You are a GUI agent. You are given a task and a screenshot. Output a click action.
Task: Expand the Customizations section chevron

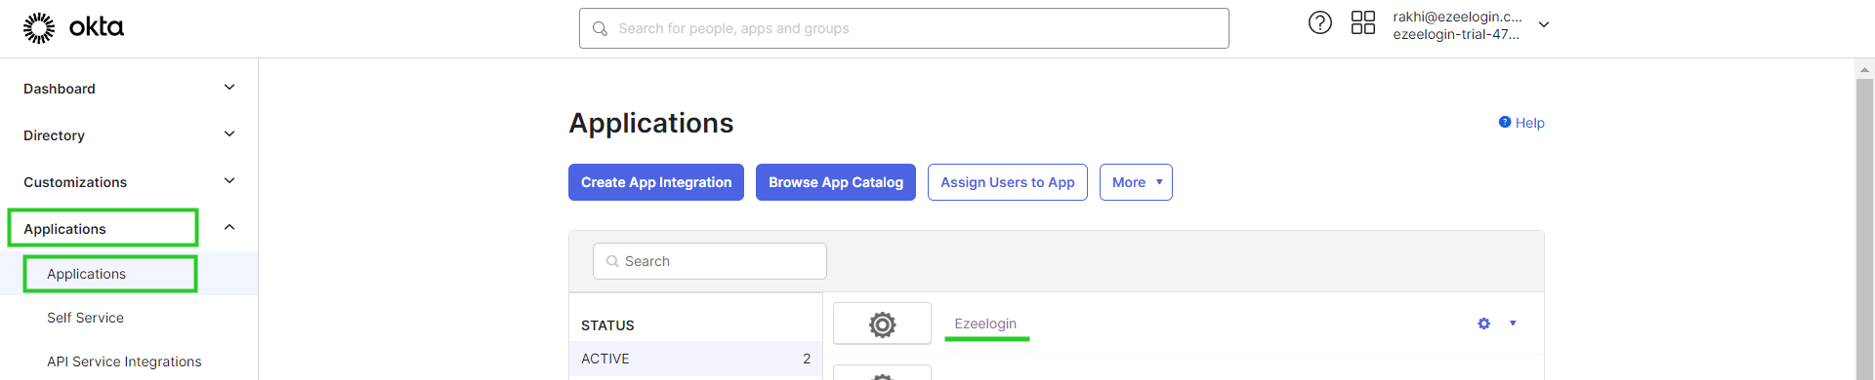coord(229,181)
